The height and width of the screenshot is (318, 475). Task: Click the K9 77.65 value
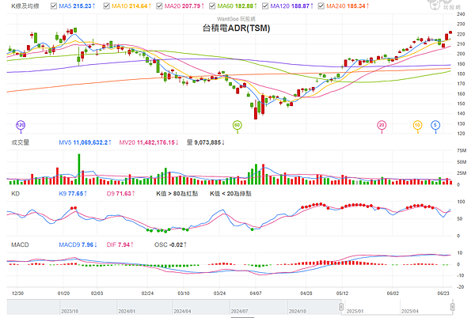(73, 194)
